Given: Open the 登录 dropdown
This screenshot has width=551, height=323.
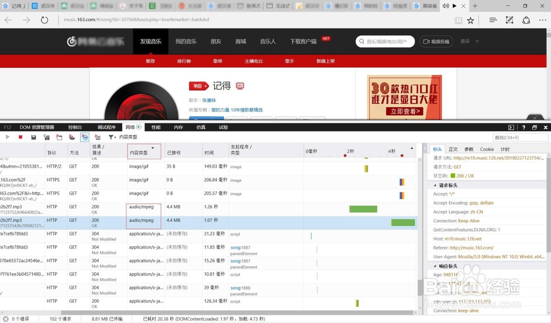Looking at the screenshot, I should point(469,41).
